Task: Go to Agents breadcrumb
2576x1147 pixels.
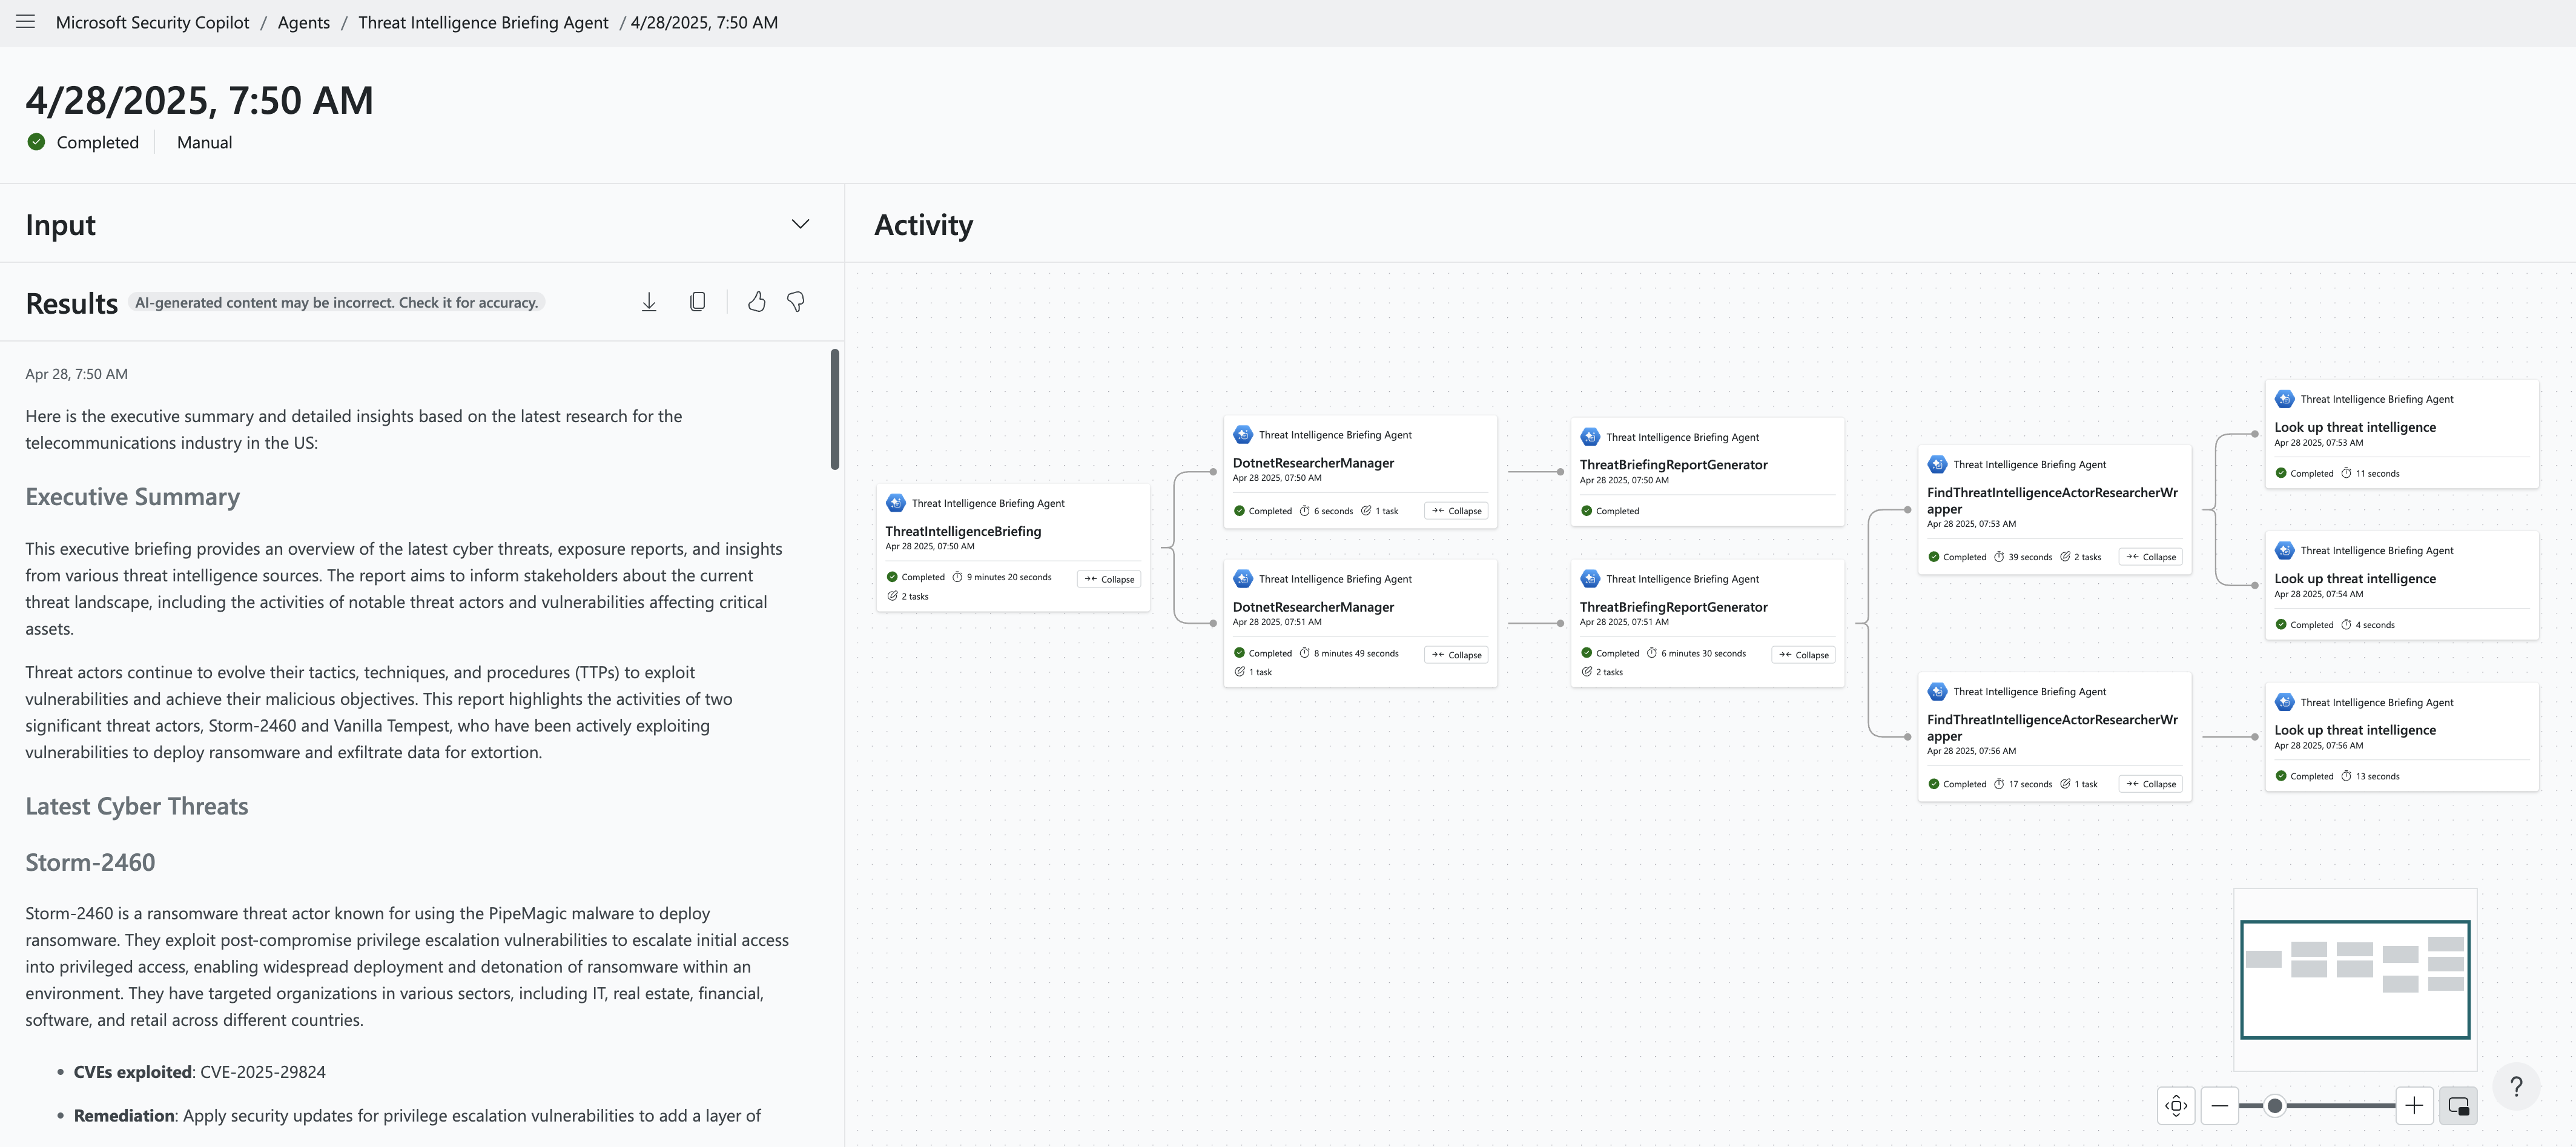Action: click(x=303, y=22)
